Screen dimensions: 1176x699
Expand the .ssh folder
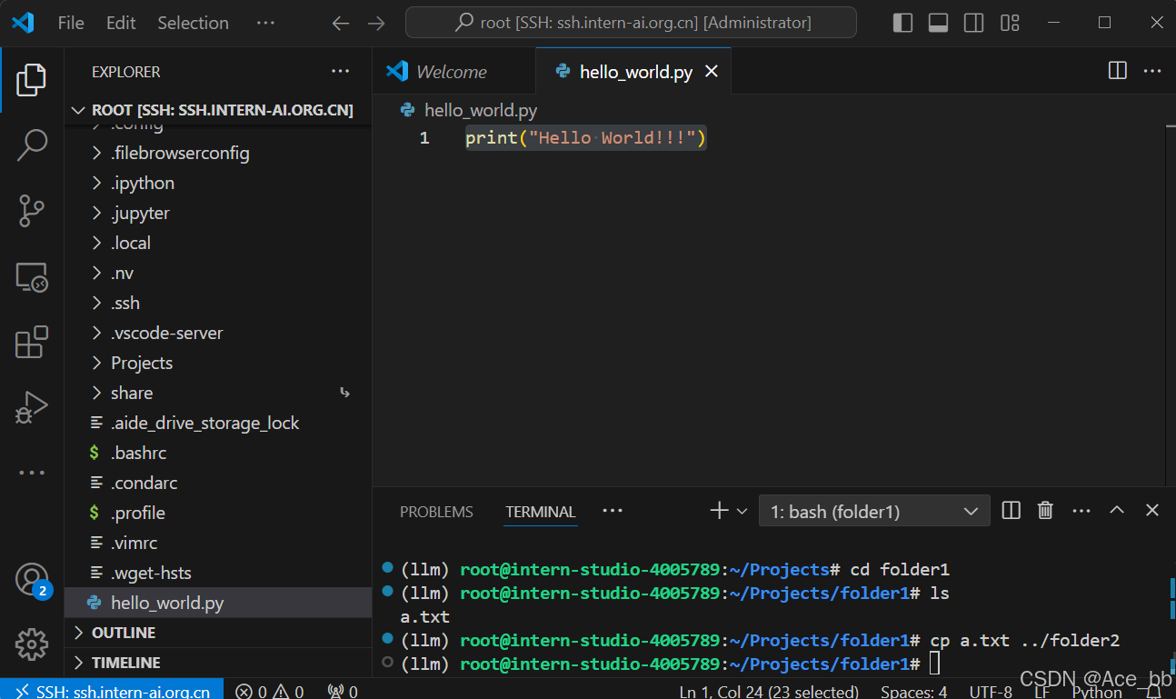[218, 303]
